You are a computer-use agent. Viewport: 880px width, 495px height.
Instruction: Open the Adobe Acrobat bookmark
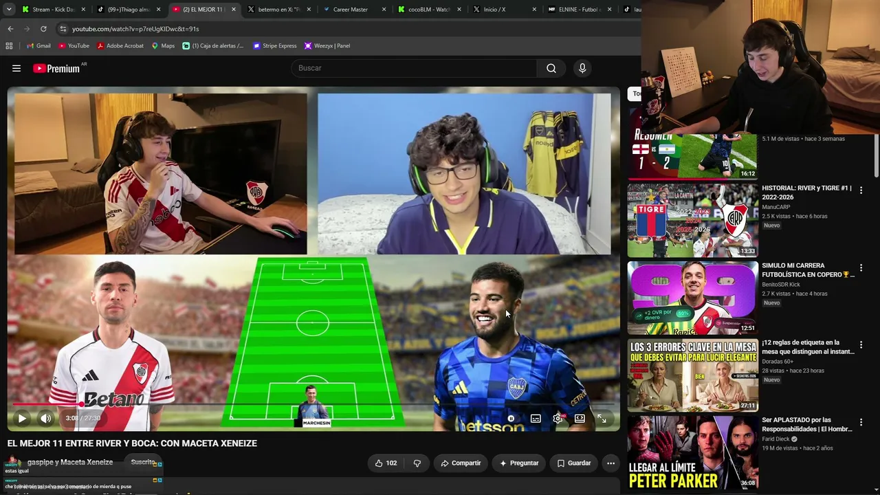tap(120, 46)
